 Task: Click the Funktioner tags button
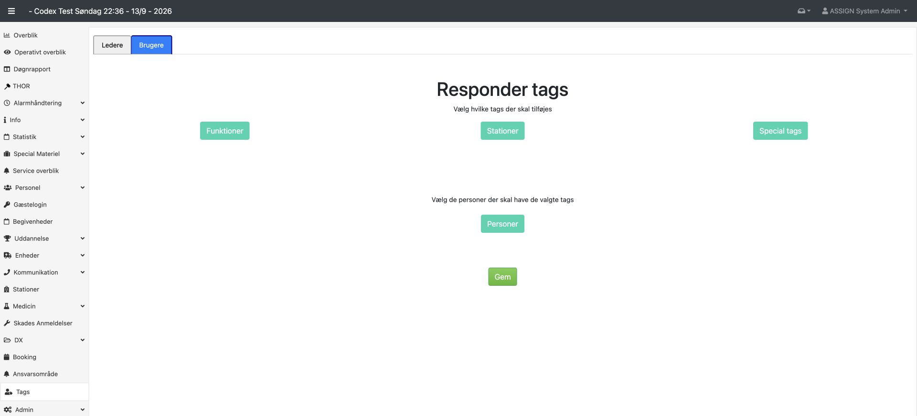(224, 131)
